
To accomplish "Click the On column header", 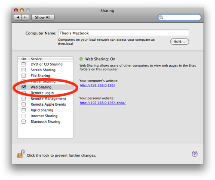I will pos(24,59).
